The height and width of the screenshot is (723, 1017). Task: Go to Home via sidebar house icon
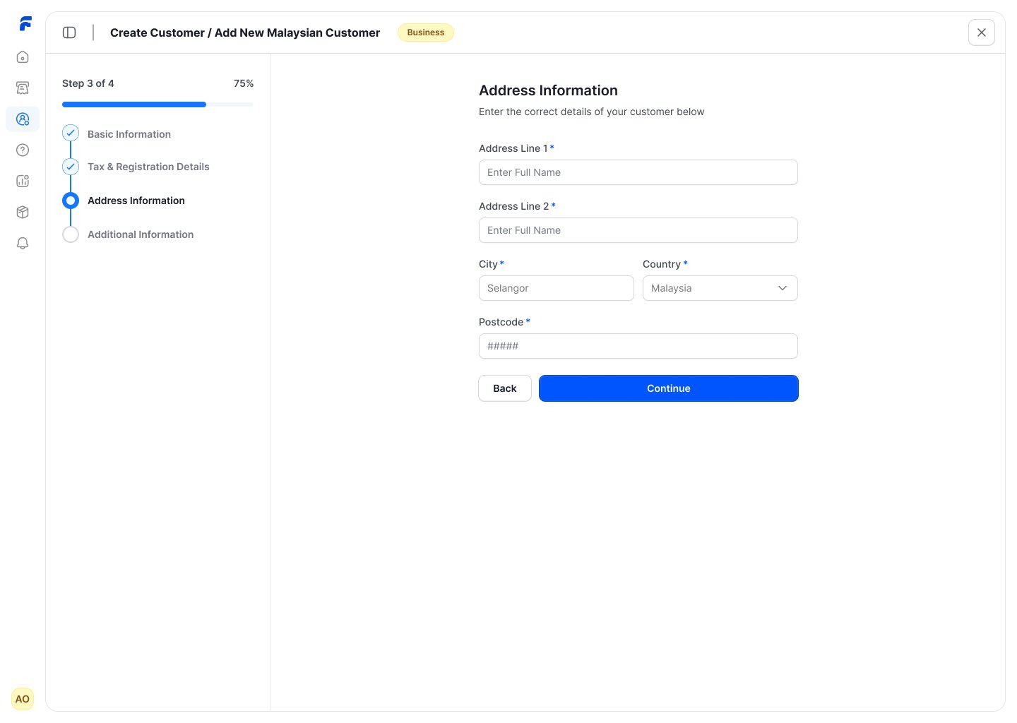(x=23, y=57)
